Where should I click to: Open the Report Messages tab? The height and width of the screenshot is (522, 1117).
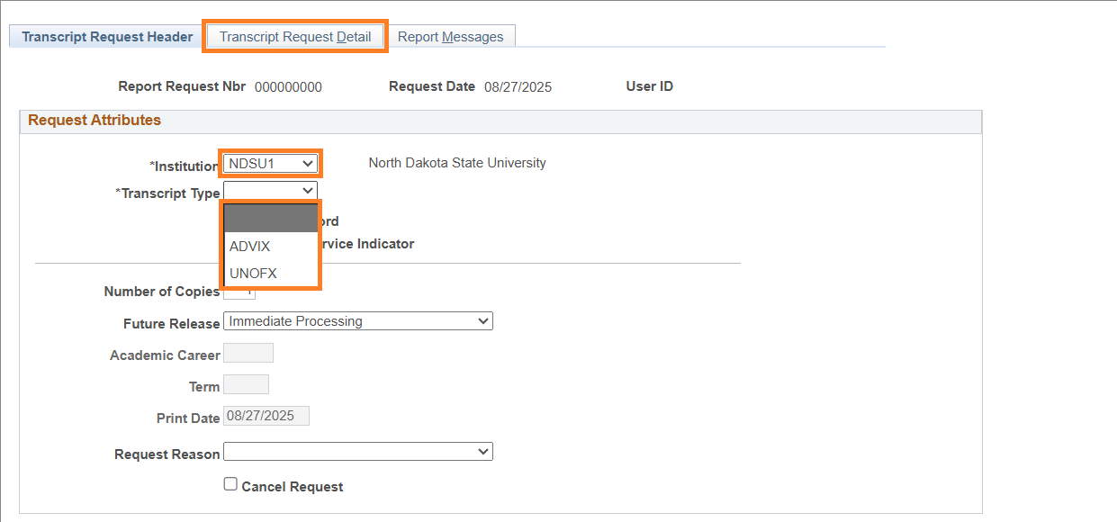(x=451, y=36)
